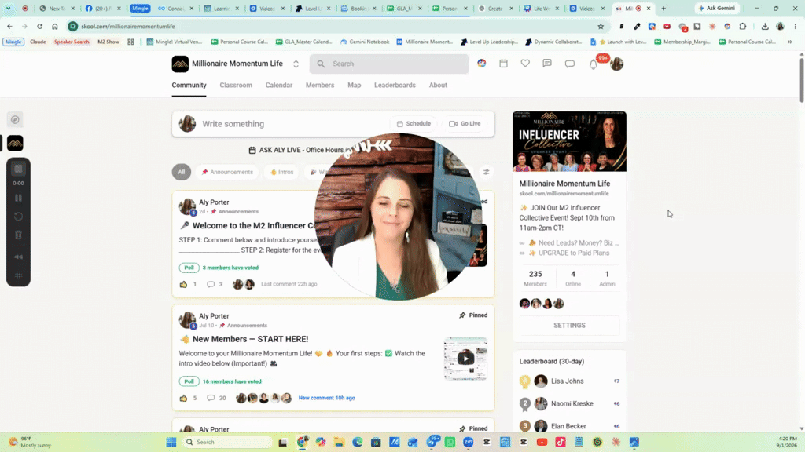Open the group SETTINGS button

click(569, 326)
